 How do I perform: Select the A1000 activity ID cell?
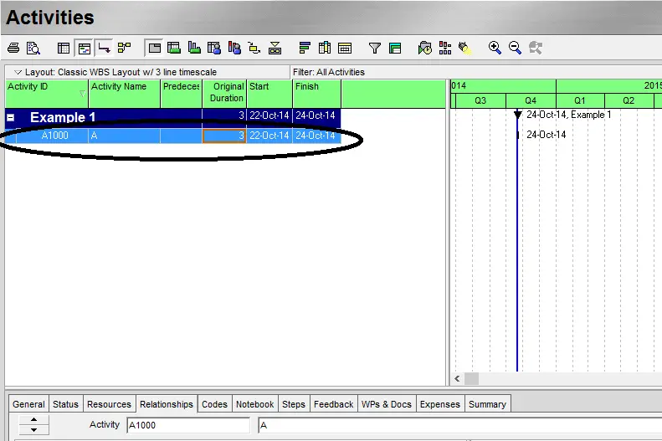54,136
